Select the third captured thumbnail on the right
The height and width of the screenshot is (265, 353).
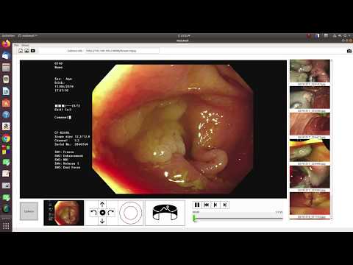[310, 124]
